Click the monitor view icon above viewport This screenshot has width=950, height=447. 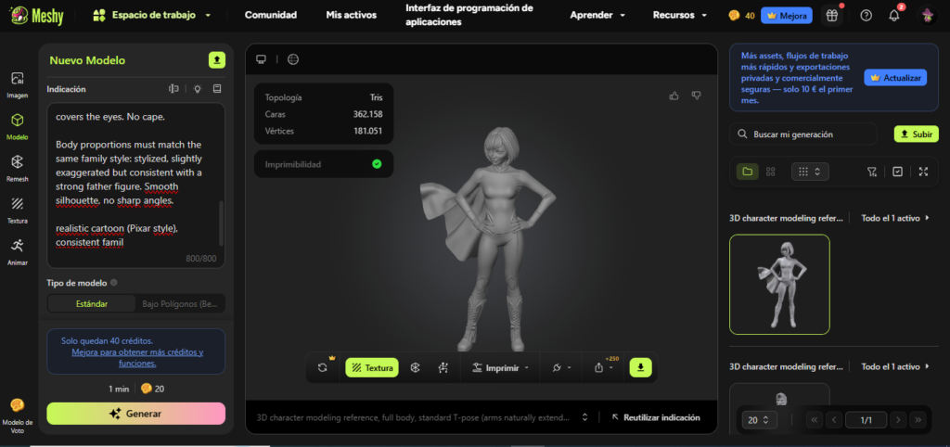click(261, 59)
